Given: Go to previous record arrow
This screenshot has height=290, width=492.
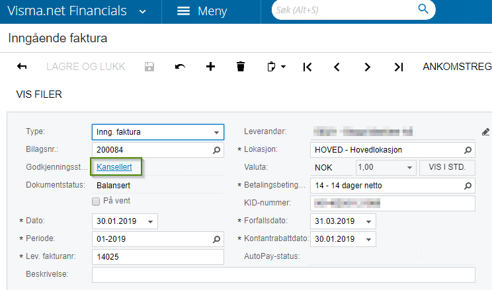Looking at the screenshot, I should [337, 67].
